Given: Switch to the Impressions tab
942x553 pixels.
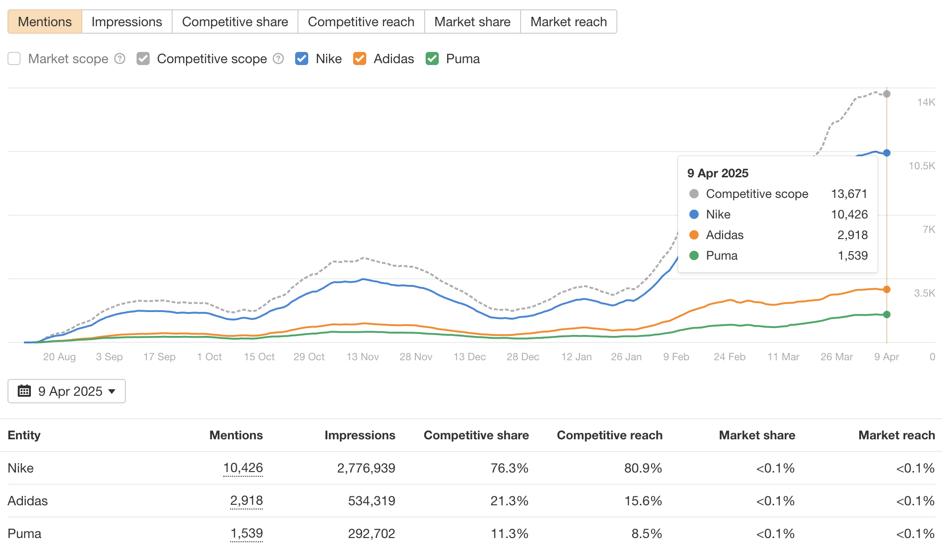Looking at the screenshot, I should pyautogui.click(x=126, y=21).
